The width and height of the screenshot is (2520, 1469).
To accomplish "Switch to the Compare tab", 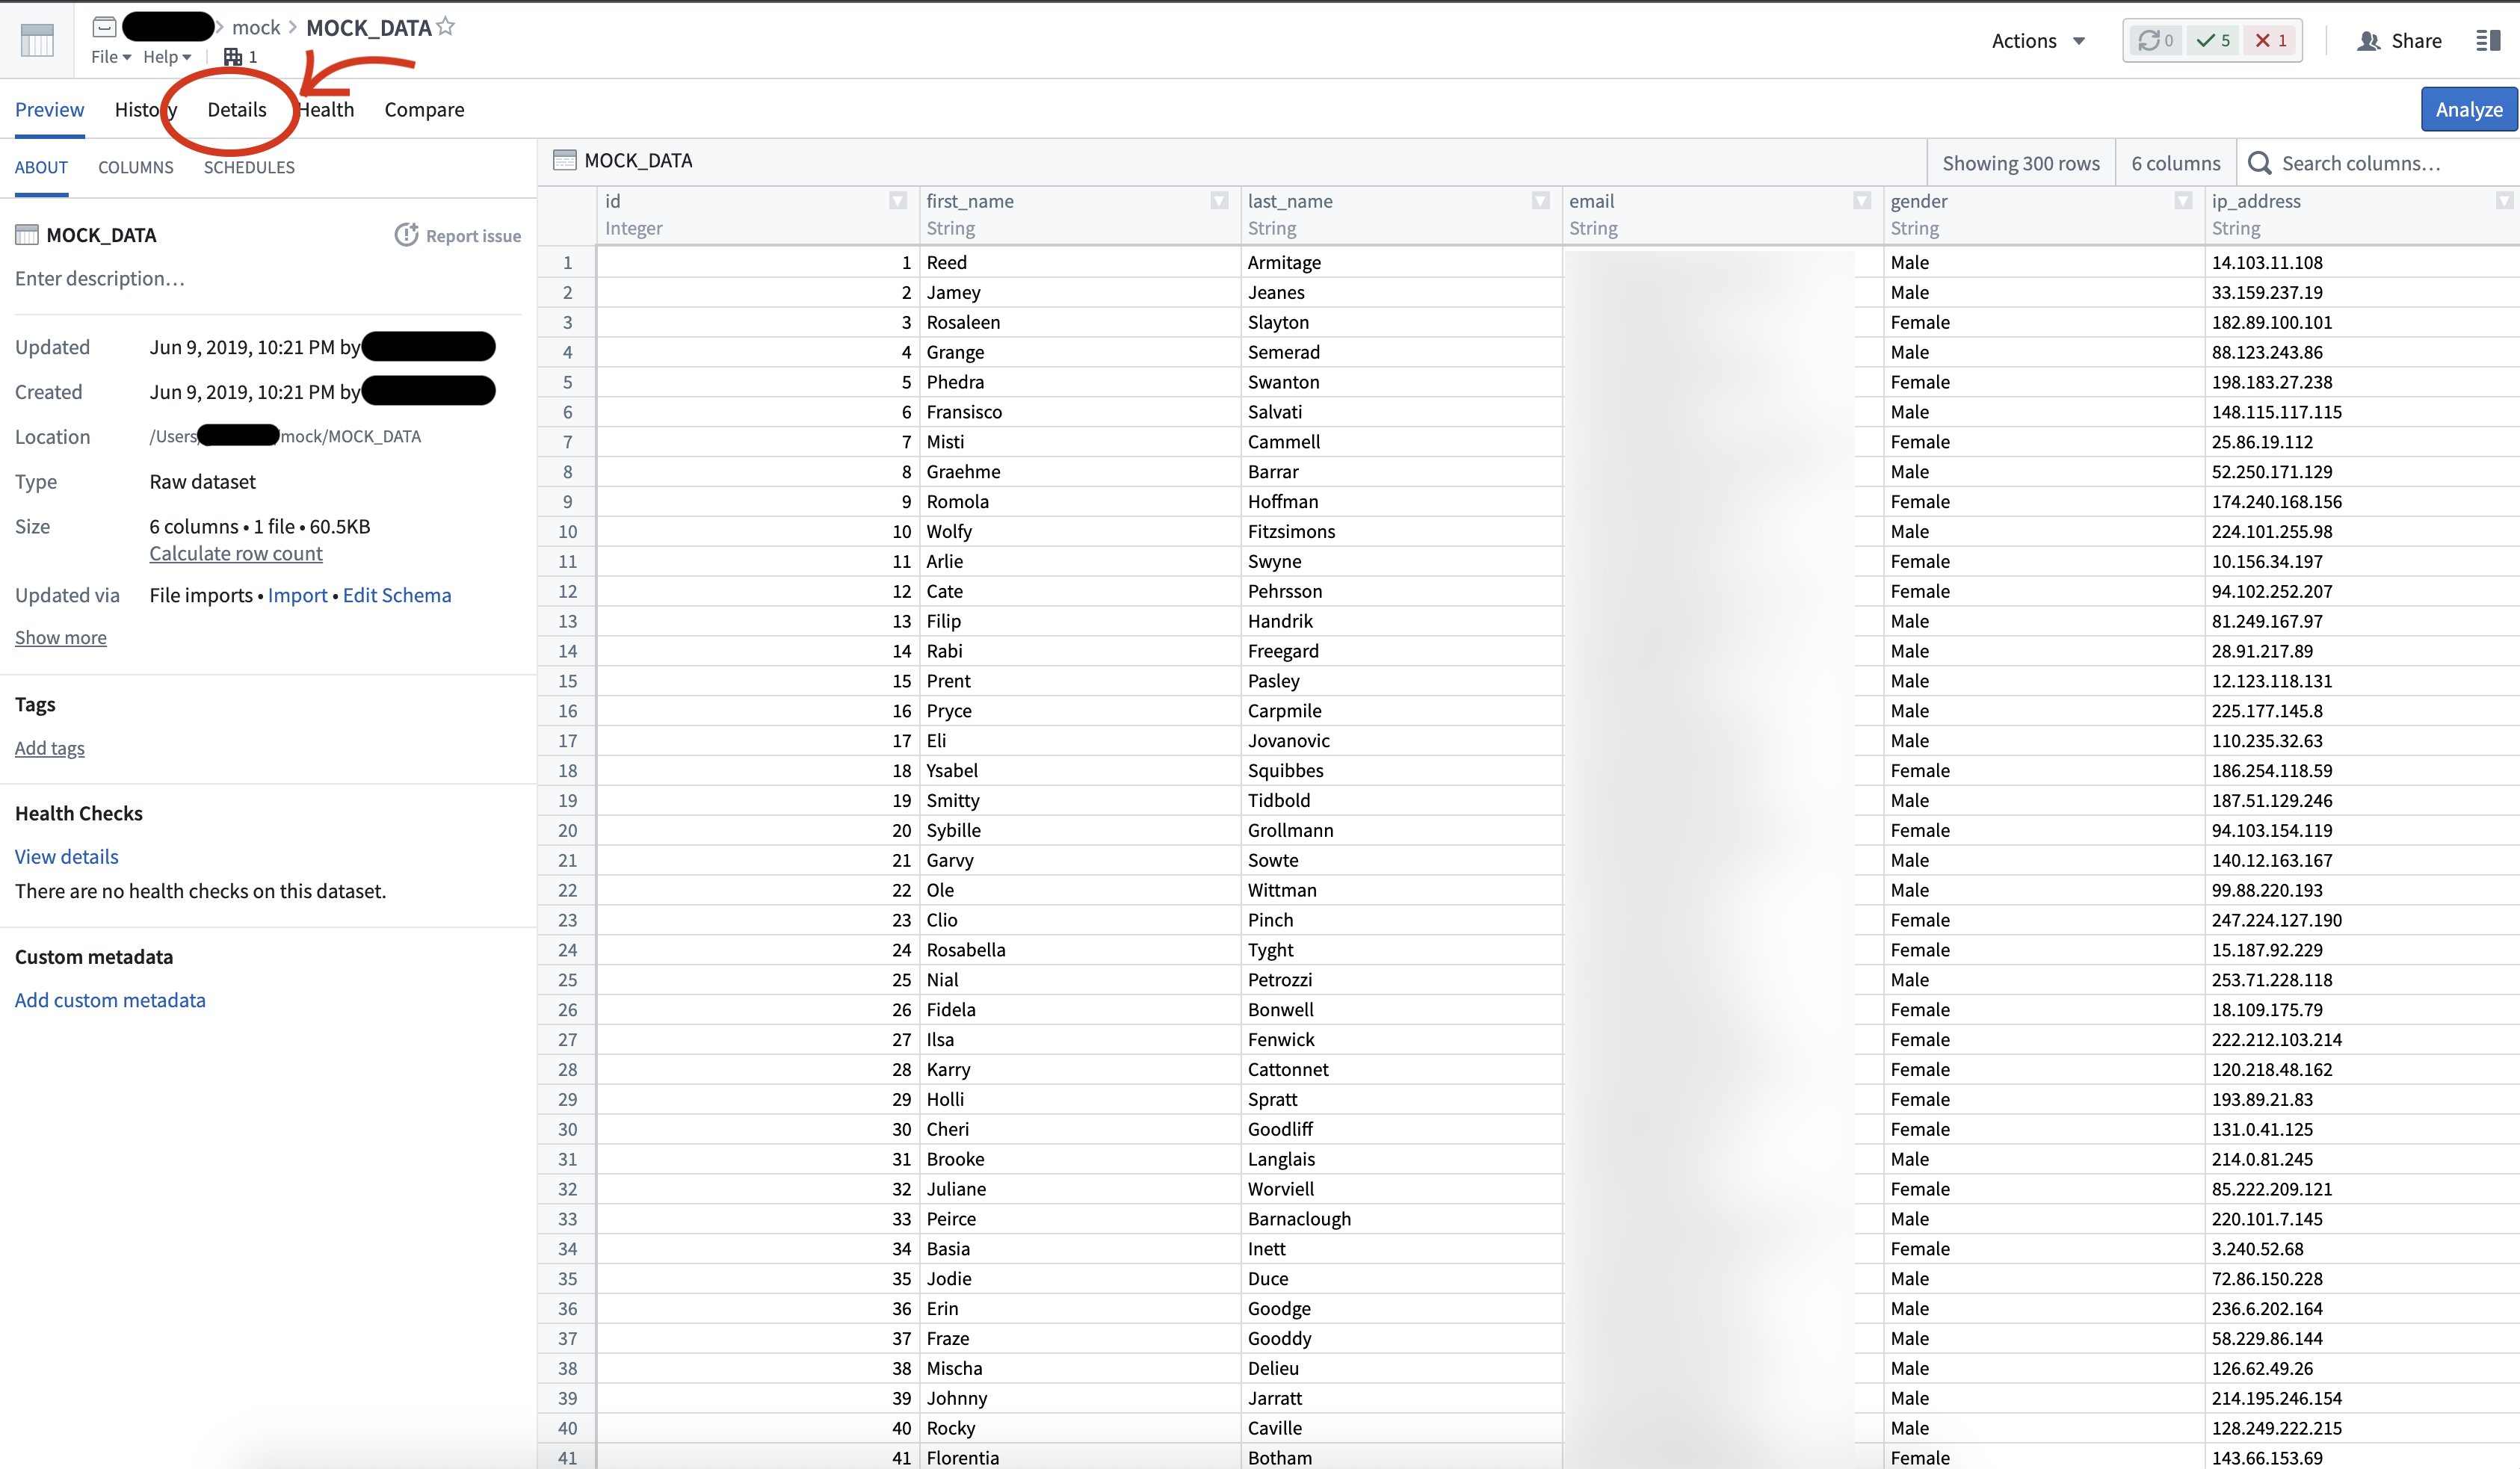I will 424,109.
